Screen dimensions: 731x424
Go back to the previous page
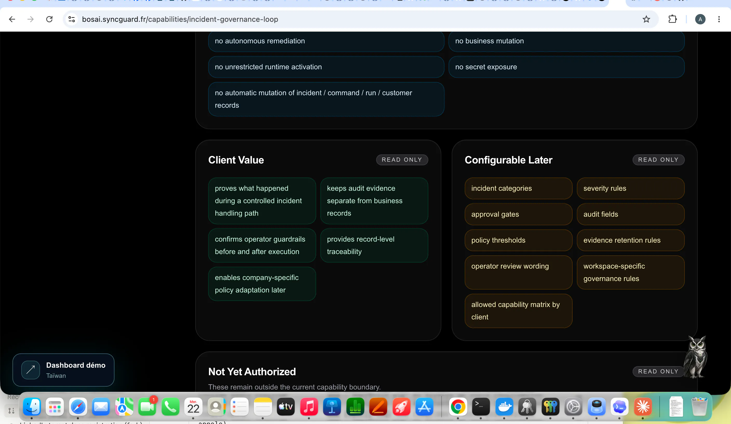(12, 19)
